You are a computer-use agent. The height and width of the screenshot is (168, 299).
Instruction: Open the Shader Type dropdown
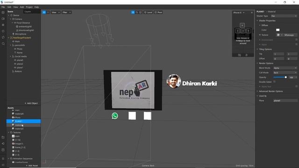pyautogui.click(x=284, y=16)
